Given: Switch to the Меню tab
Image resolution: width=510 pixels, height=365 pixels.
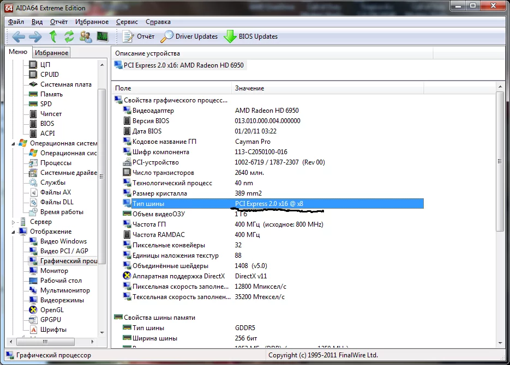Looking at the screenshot, I should point(18,52).
